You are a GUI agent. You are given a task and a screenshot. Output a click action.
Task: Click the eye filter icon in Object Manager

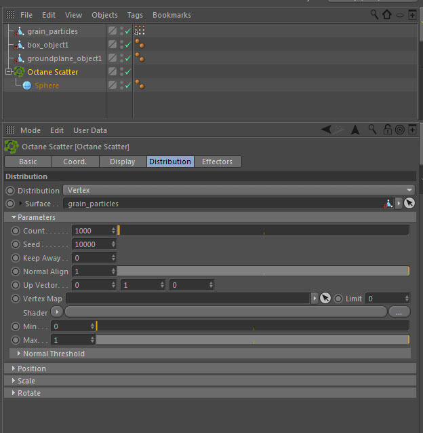(x=400, y=15)
